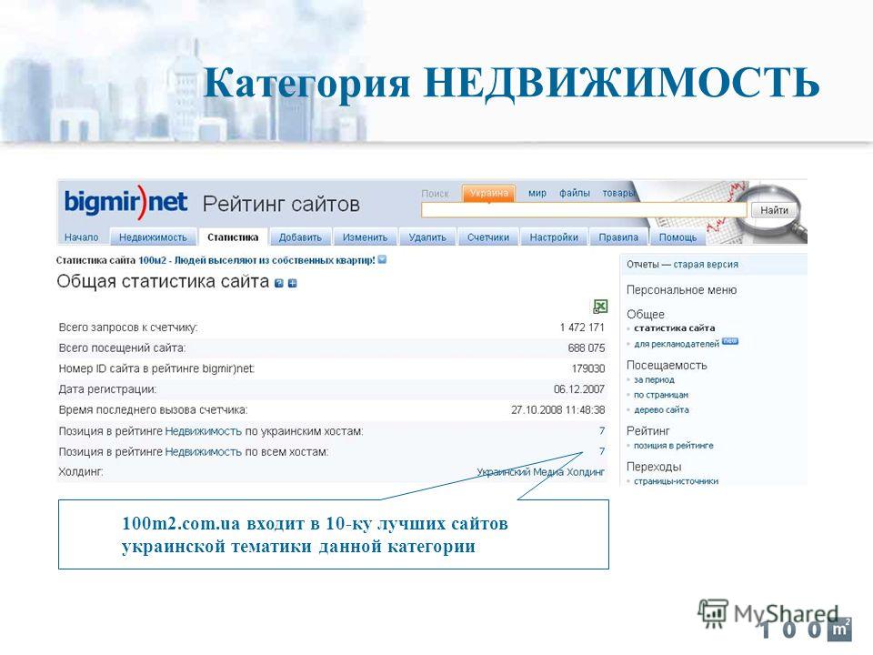Open the по страницам report
Viewport: 873px width, 655px height.
click(x=661, y=395)
